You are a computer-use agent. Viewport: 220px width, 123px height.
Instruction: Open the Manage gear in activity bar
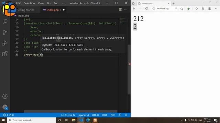[5, 107]
